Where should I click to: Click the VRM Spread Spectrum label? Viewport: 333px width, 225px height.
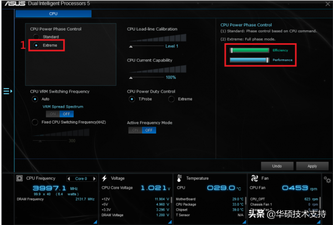tap(63, 106)
